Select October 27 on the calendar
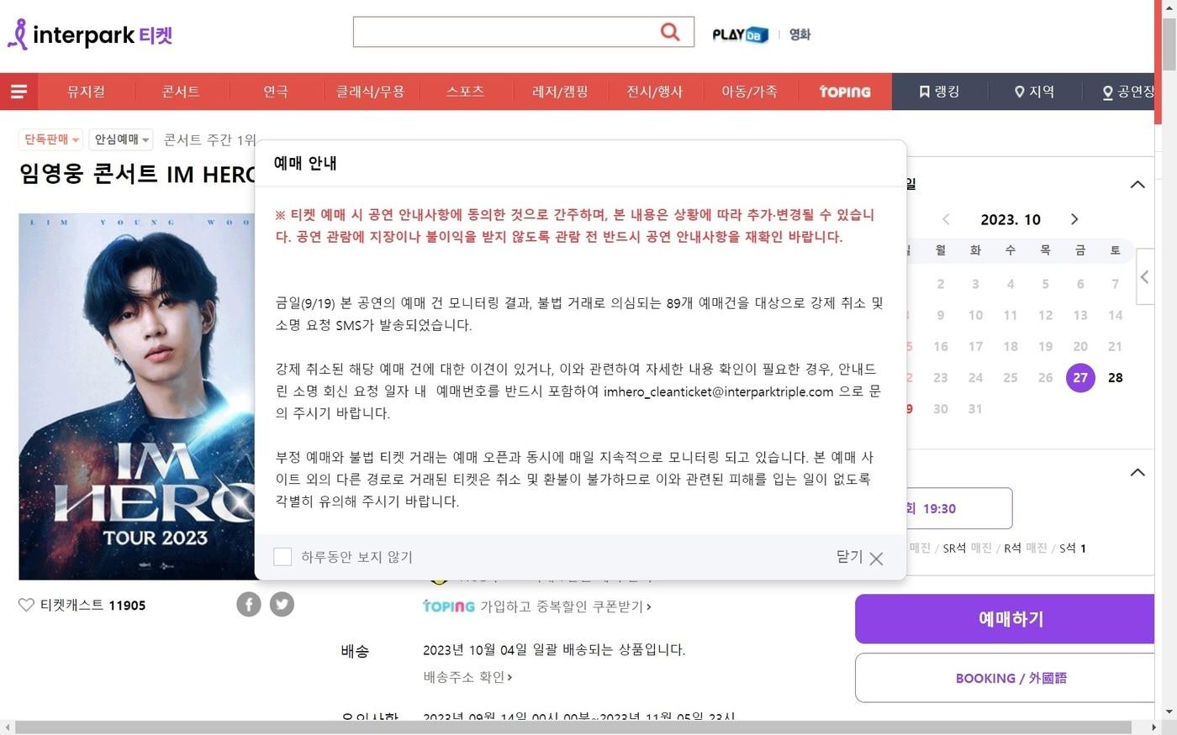Viewport: 1177px width, 735px height. [x=1080, y=377]
